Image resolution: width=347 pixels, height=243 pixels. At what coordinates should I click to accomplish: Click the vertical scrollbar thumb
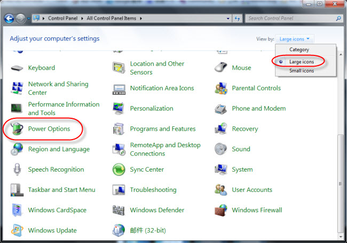click(x=341, y=183)
